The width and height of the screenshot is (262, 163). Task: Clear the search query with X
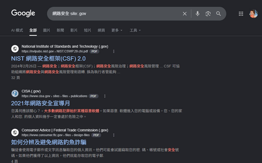[x=185, y=14]
